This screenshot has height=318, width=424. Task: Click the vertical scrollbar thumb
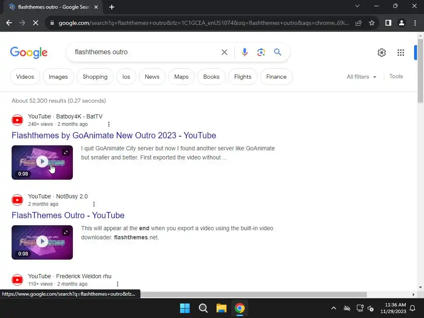click(x=420, y=71)
